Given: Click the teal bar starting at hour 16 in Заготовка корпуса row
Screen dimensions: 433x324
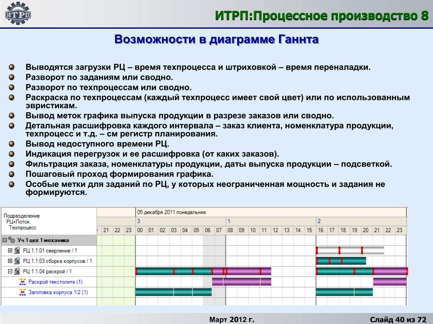Looking at the screenshot, I should coord(344,292).
